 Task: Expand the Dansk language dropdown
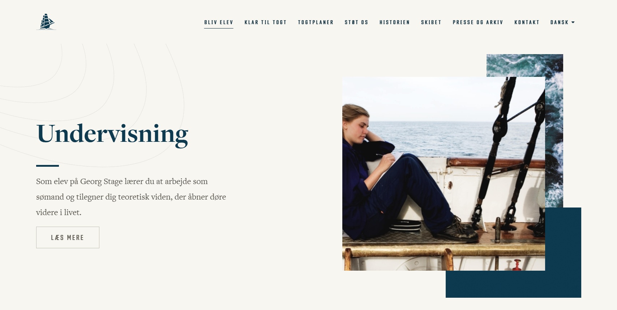tap(562, 22)
